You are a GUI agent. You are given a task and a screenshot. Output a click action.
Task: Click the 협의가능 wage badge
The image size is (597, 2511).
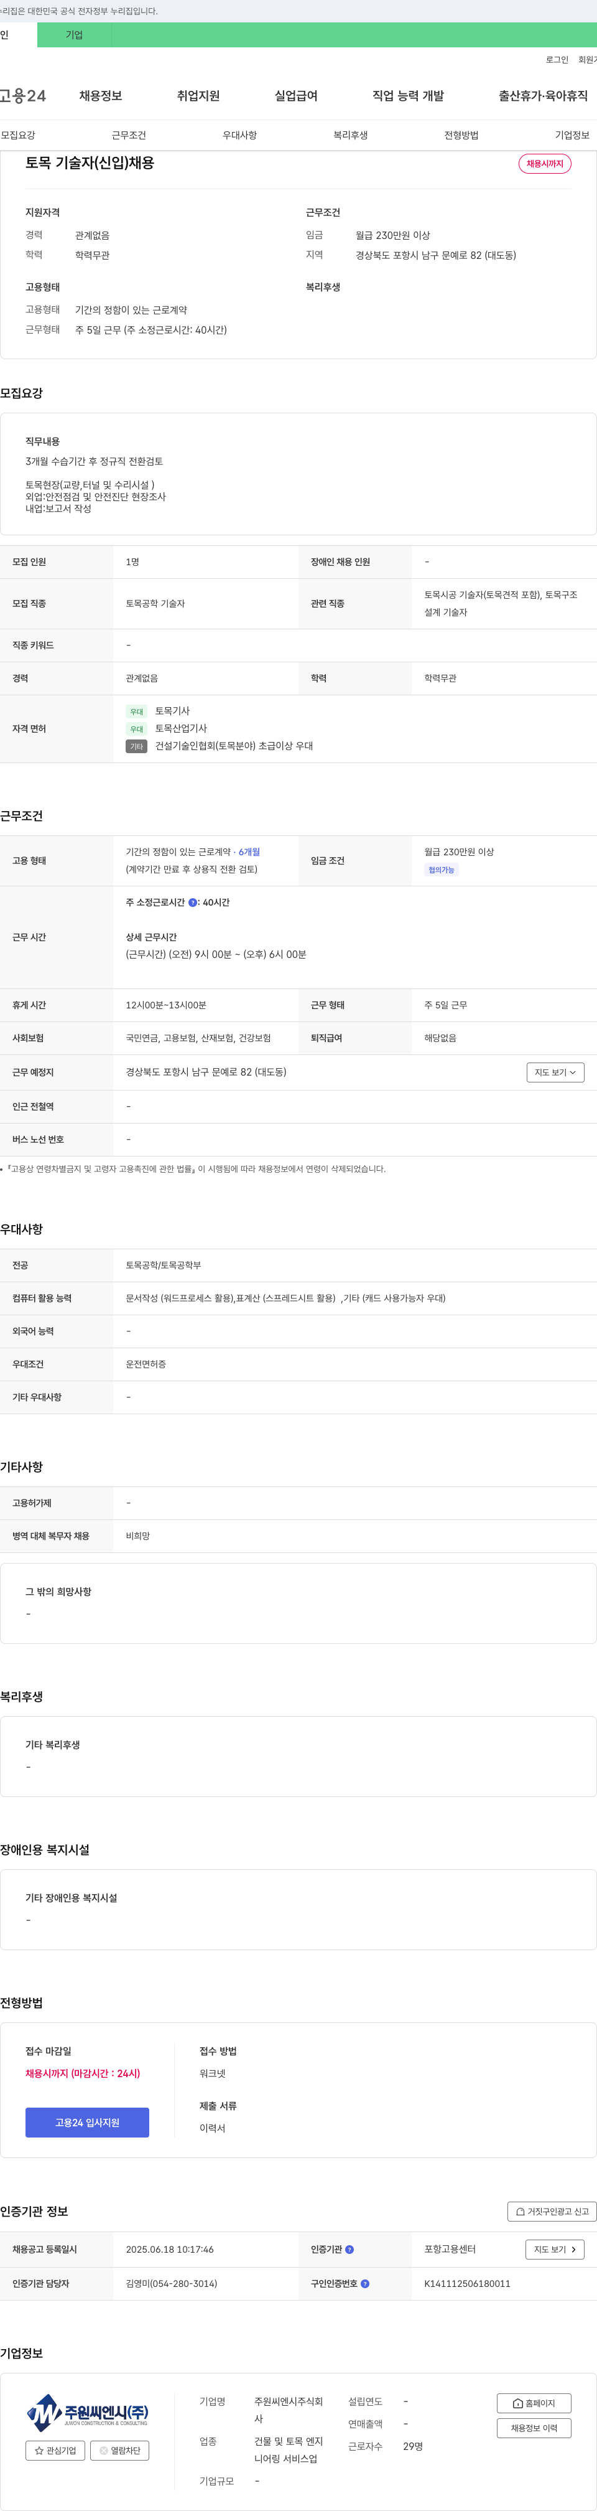[441, 870]
